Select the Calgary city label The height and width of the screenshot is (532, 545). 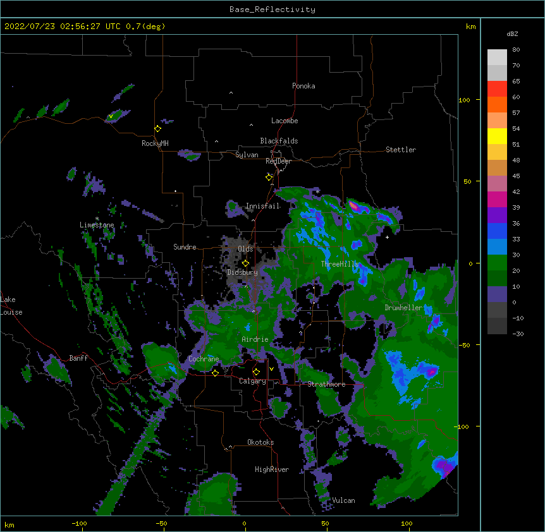pyautogui.click(x=252, y=381)
